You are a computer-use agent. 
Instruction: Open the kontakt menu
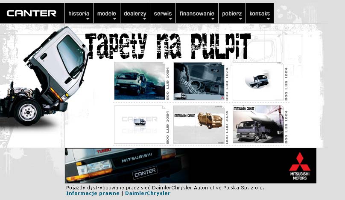click(260, 13)
